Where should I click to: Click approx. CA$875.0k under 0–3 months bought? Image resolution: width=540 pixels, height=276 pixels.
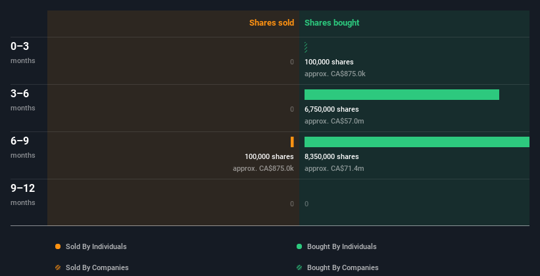click(x=335, y=74)
